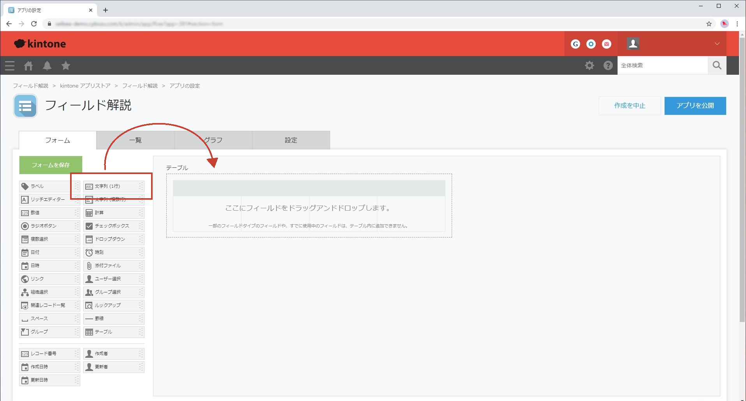Select the 日時 field

click(x=49, y=266)
